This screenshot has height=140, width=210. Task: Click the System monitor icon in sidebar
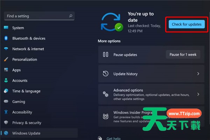click(6, 28)
